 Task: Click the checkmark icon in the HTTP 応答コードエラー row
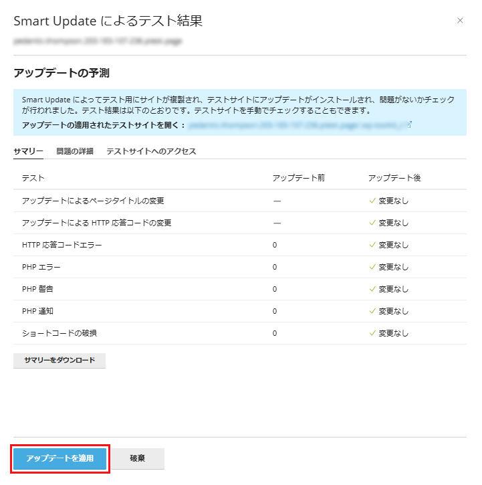point(372,245)
